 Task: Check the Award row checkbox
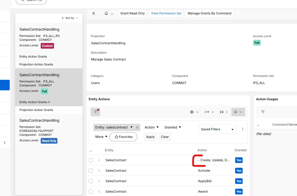pos(91,192)
